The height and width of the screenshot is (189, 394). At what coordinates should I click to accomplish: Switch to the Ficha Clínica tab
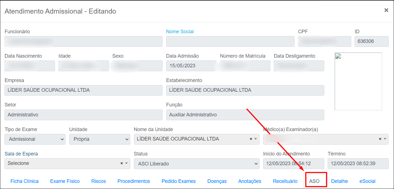(24, 181)
